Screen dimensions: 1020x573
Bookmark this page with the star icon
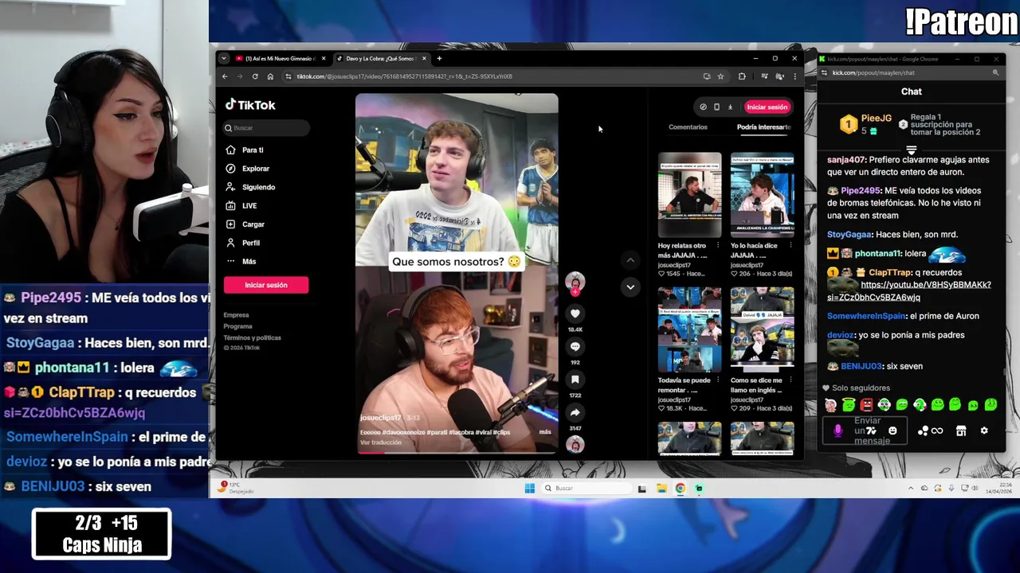point(720,76)
